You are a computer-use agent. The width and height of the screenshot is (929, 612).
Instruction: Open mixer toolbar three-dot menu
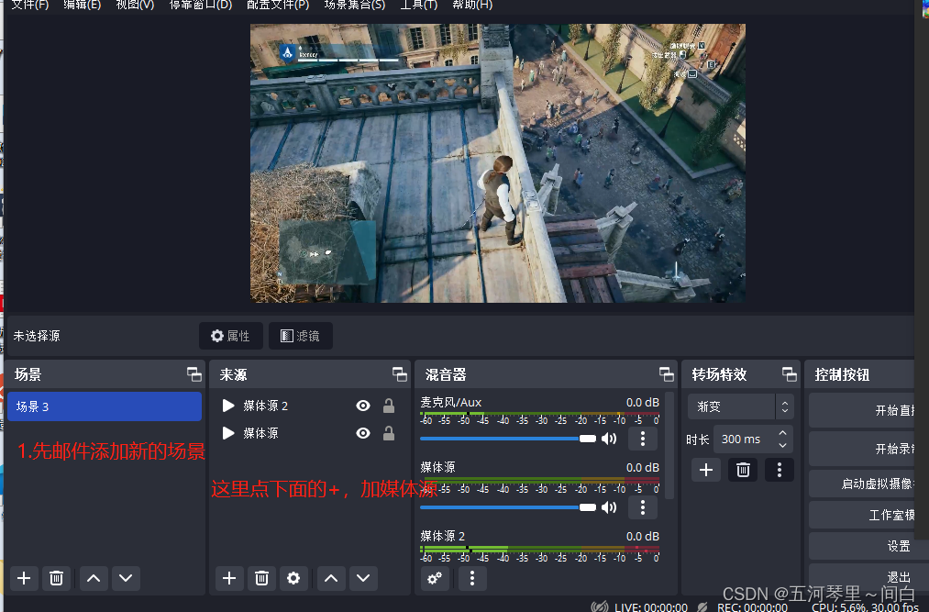click(x=472, y=578)
